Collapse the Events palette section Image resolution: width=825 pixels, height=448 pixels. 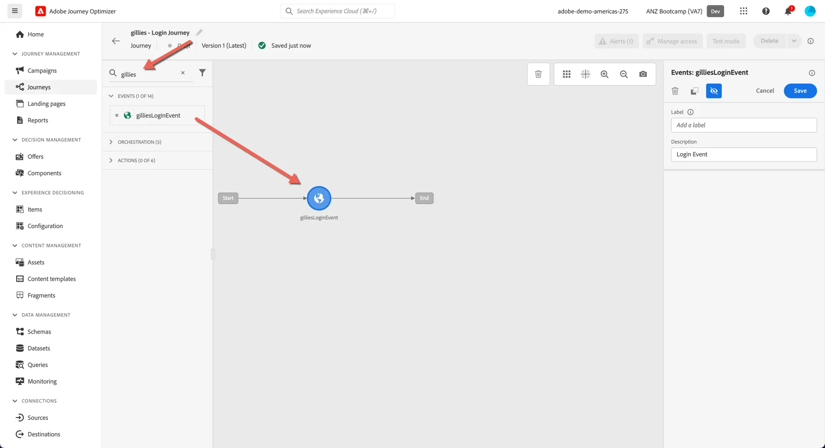point(111,96)
